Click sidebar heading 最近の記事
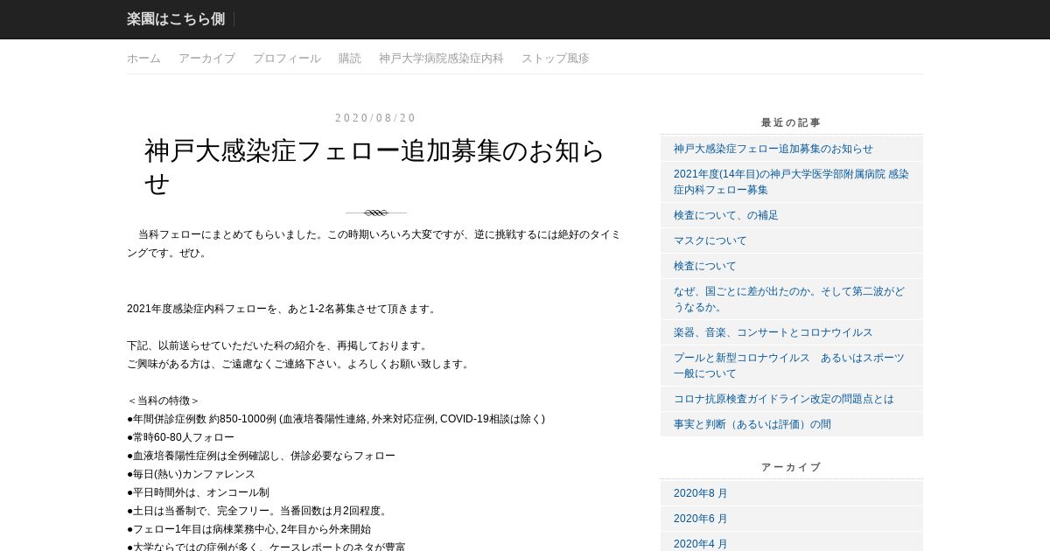Image resolution: width=1050 pixels, height=551 pixels. pos(791,122)
